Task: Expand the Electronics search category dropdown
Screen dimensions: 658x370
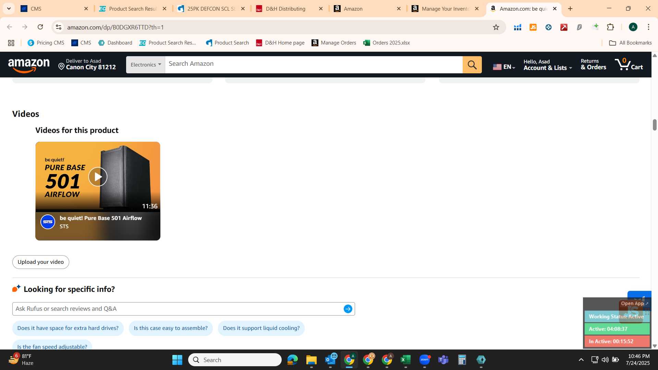Action: [x=146, y=65]
